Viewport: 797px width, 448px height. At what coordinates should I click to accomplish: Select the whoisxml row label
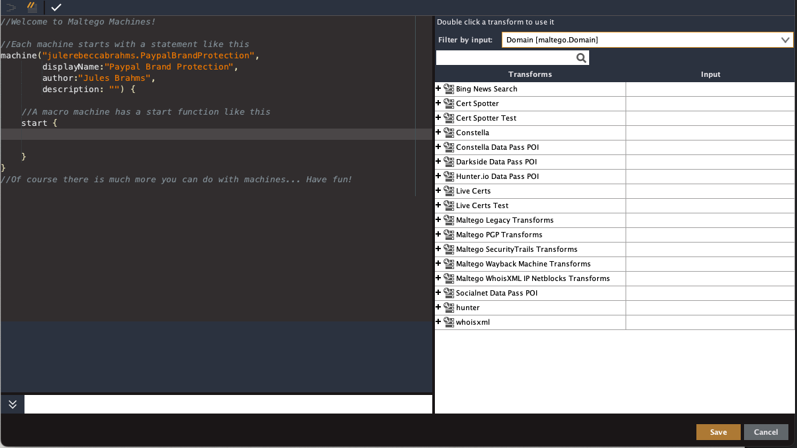(x=473, y=322)
